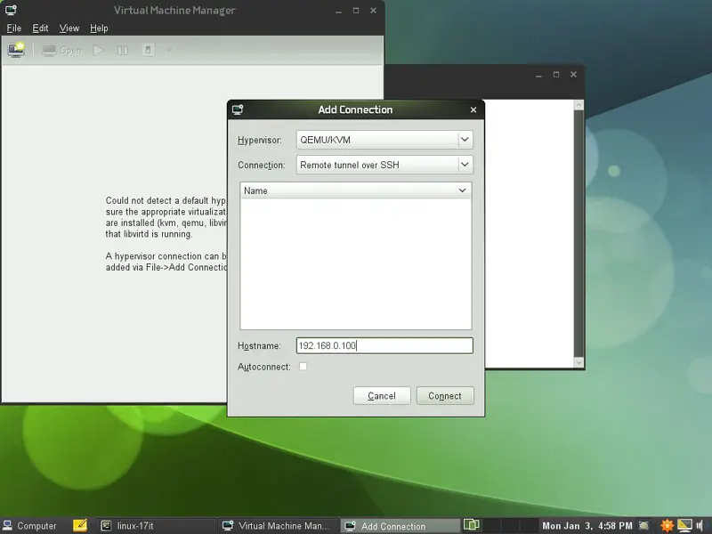Open the Edit menu
The width and height of the screenshot is (712, 534).
[x=40, y=28]
